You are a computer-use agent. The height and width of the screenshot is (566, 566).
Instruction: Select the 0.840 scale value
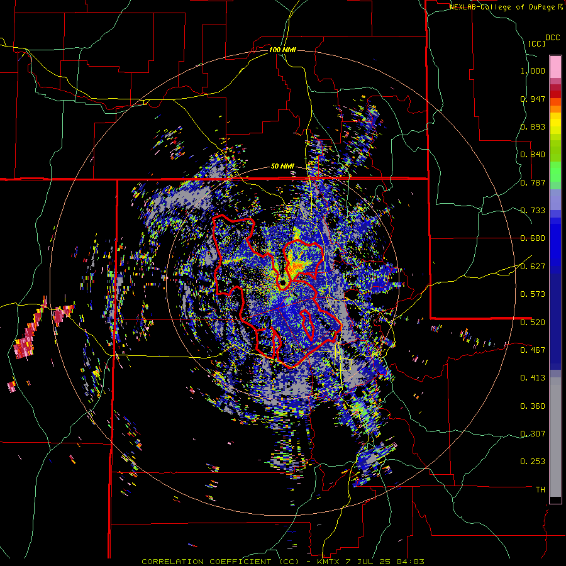click(533, 155)
